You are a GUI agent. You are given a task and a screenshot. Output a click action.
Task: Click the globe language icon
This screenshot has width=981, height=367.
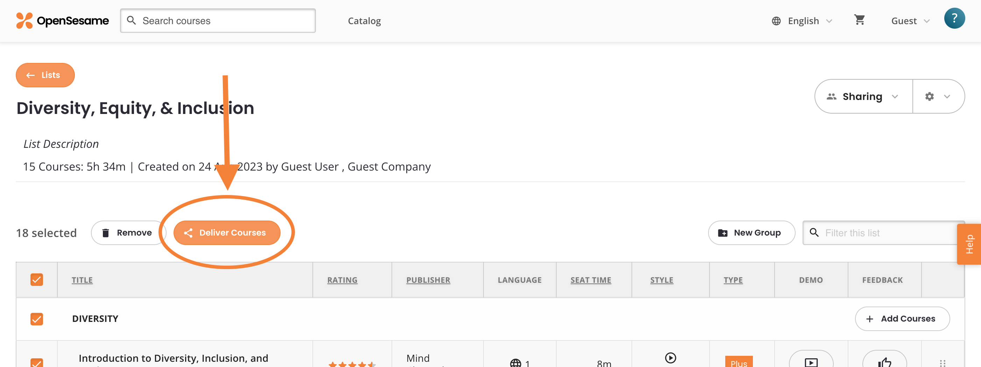(776, 21)
